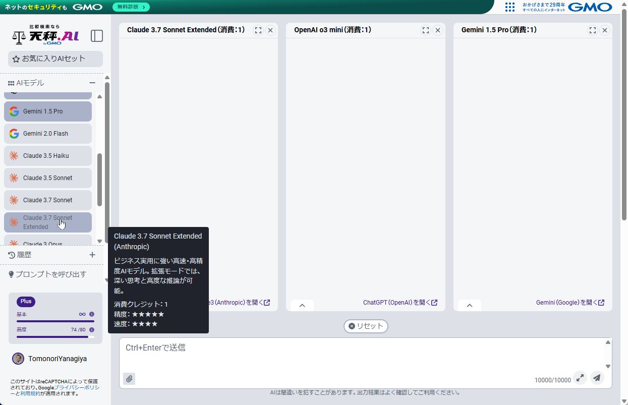Expand the Gemini 1.5 Pro panel chevron
Image resolution: width=628 pixels, height=405 pixels.
tap(470, 306)
